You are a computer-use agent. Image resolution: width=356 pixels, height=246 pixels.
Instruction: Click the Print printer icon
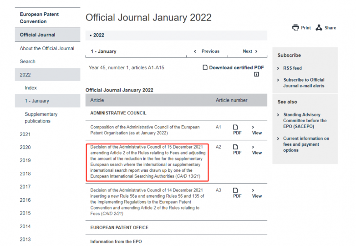[295, 28]
